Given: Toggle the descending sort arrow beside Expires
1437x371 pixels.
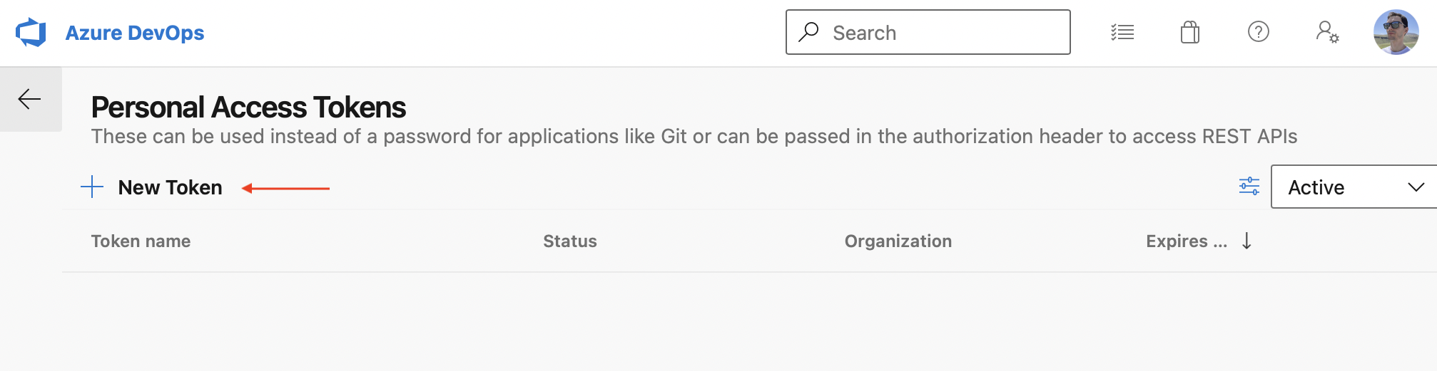Looking at the screenshot, I should tap(1246, 241).
